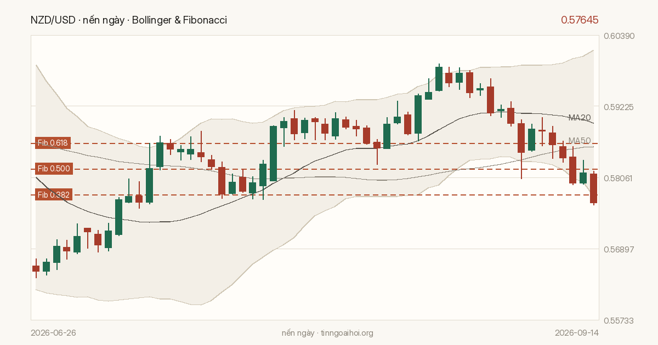Viewport: 658px width, 345px height.
Task: Click the 0.58061 price axis label
Action: (619, 178)
